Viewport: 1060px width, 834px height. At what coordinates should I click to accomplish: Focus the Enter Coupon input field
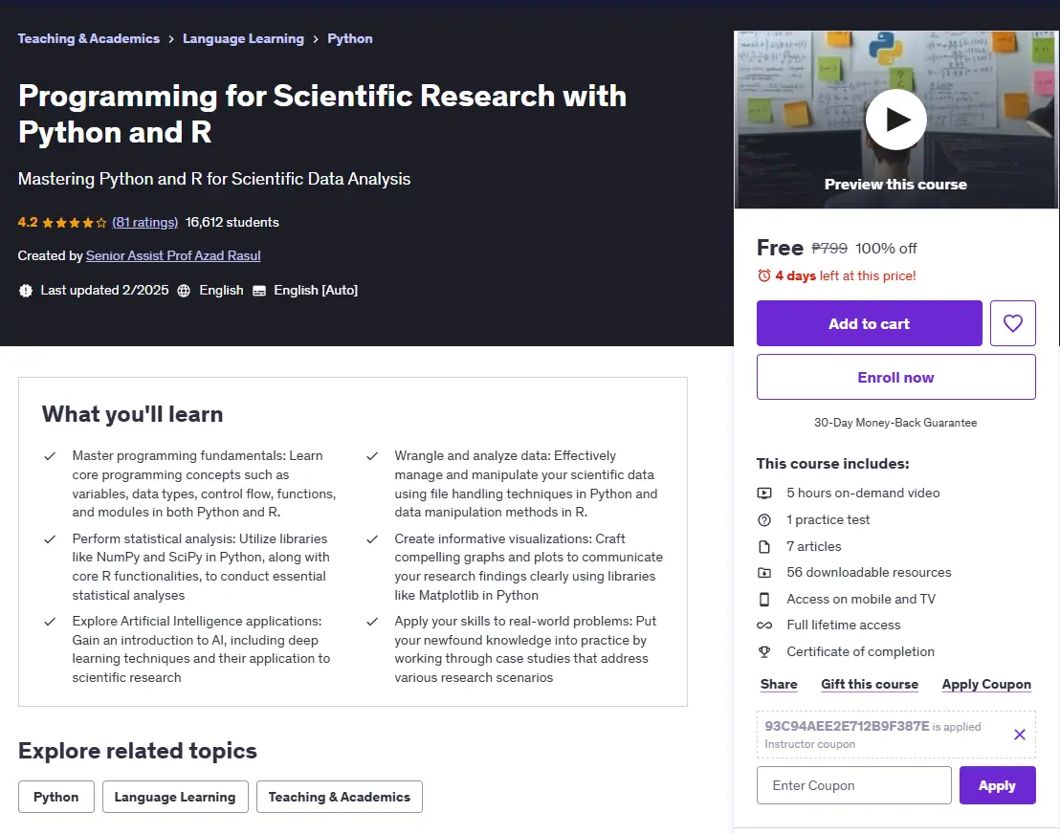coord(853,785)
